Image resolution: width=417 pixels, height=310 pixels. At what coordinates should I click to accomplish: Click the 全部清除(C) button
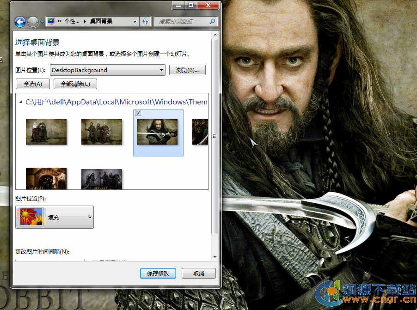[x=75, y=84]
